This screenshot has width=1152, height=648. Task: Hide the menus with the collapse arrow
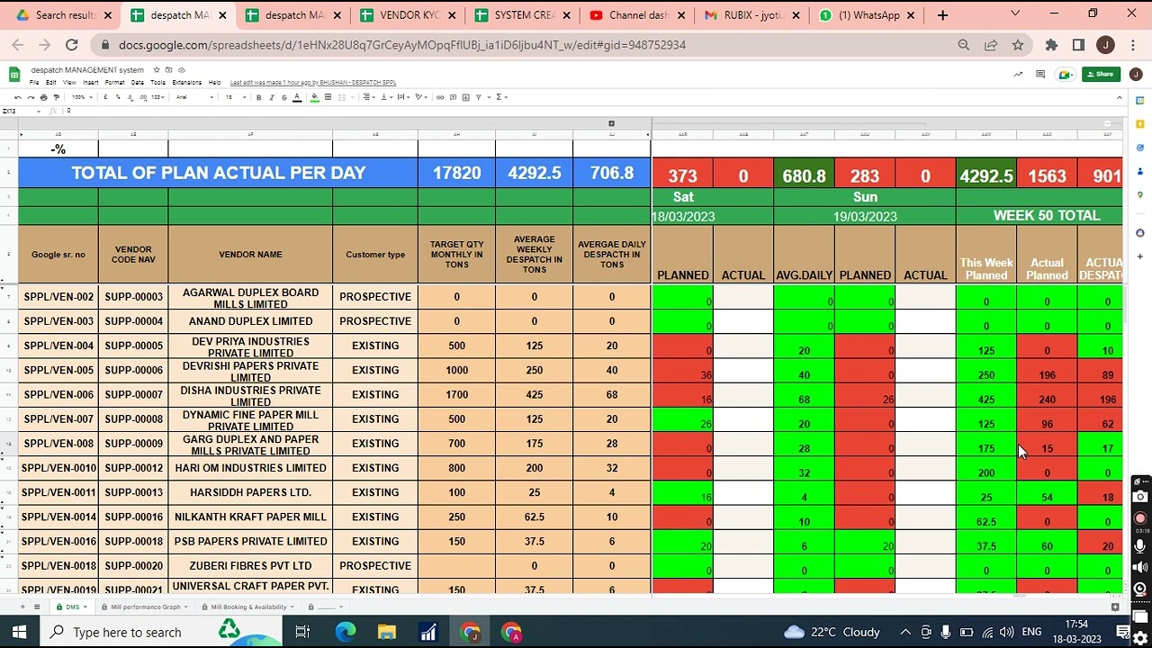(x=1120, y=97)
